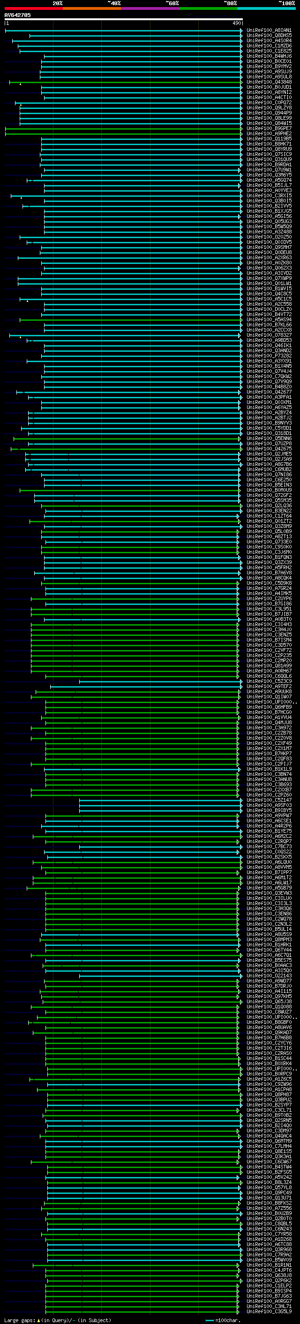Viewport: 300px width, 1324px height.
Task: Click cyan alignment bar for UniRef100_C5Z147
Action: click(x=160, y=800)
